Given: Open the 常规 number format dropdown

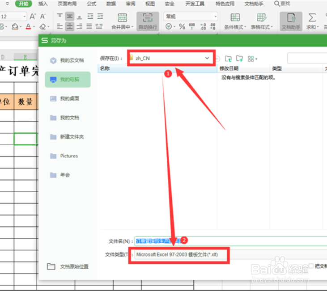Looking at the screenshot, I should (215, 16).
